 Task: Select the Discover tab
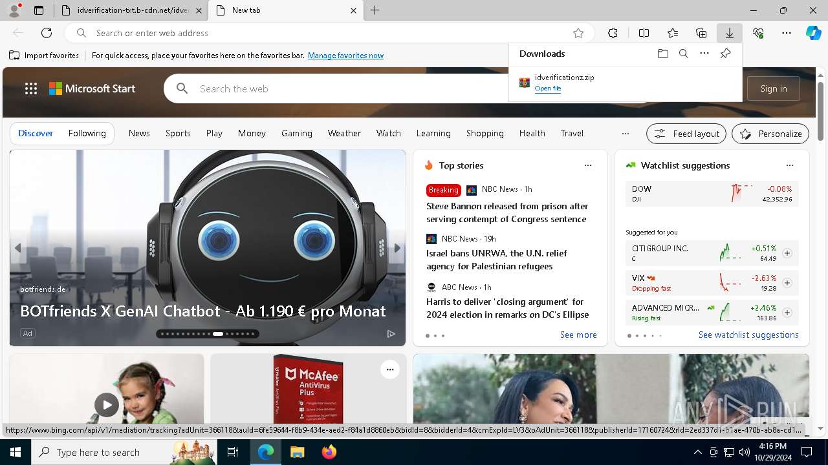point(36,133)
